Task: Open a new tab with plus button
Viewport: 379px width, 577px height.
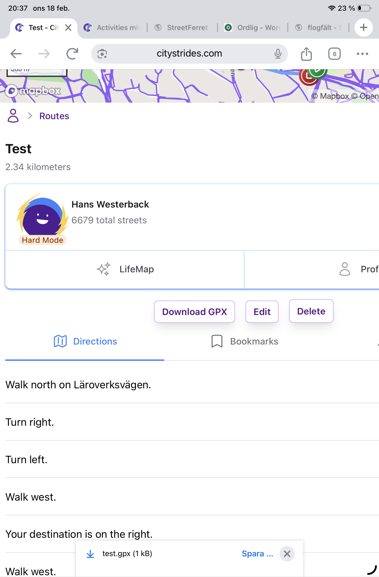Action: [x=363, y=28]
